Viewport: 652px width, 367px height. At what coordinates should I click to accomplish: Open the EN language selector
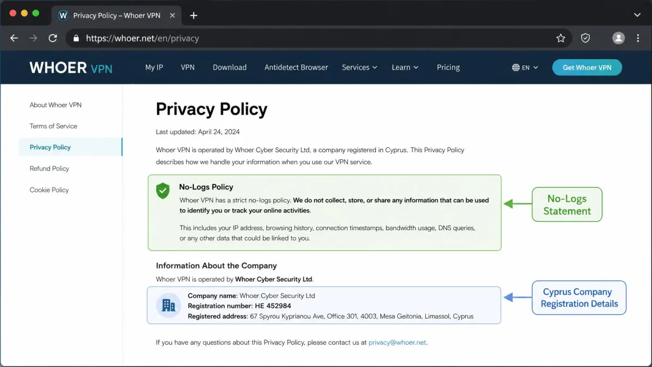tap(525, 67)
